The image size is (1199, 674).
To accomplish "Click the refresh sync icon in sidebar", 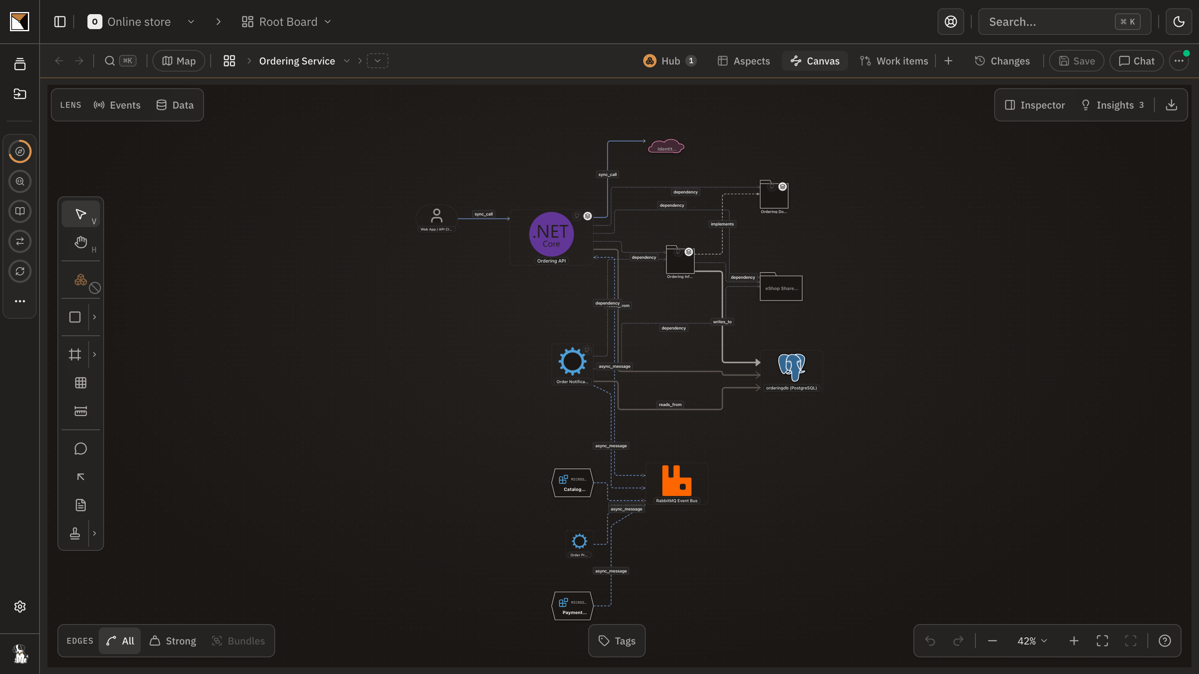I will pyautogui.click(x=20, y=271).
